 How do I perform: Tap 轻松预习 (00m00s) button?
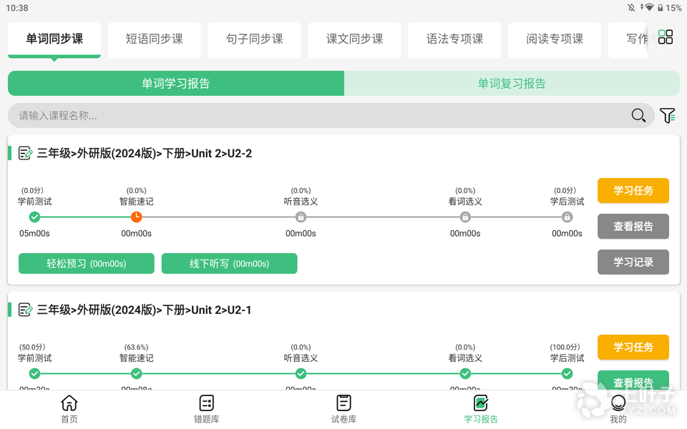tap(87, 264)
